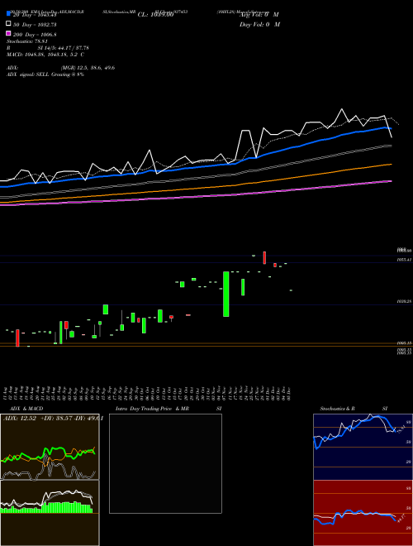Click the 'Stochastics: 78.81' reading
The height and width of the screenshot is (546, 413).
[x=26, y=41]
